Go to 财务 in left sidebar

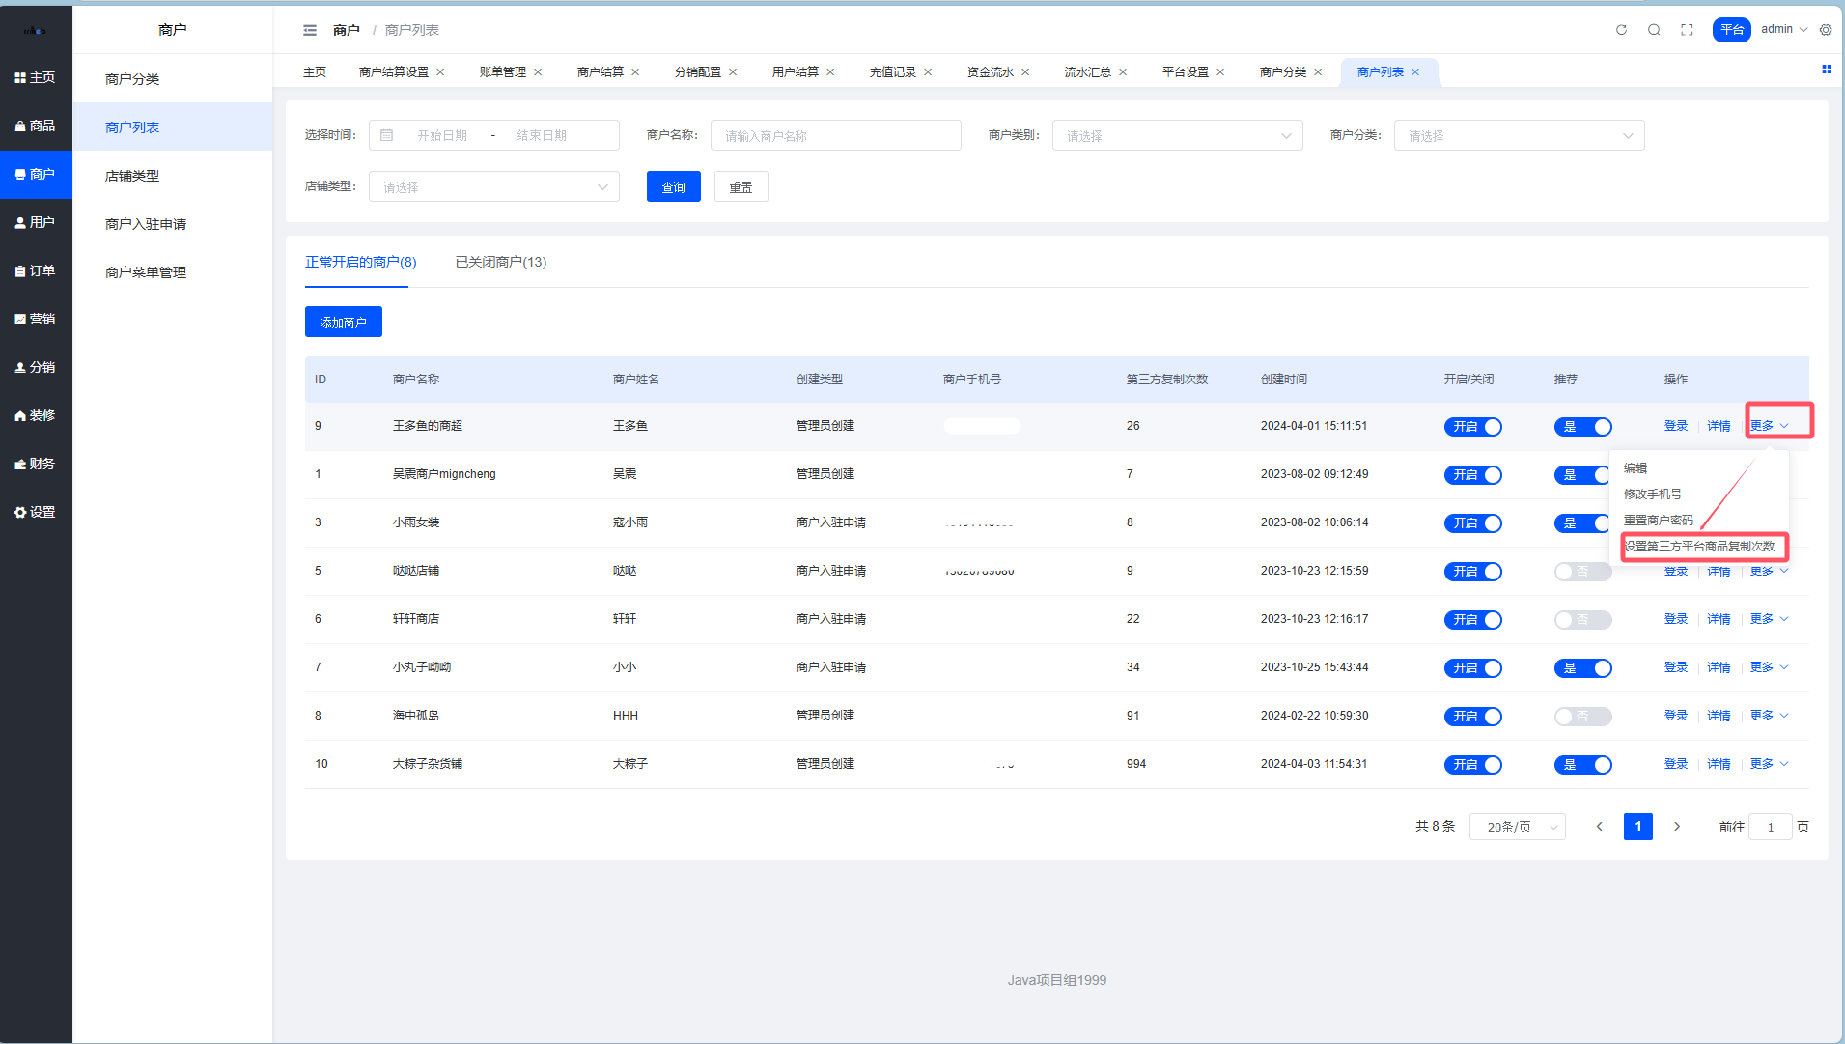[x=36, y=465]
